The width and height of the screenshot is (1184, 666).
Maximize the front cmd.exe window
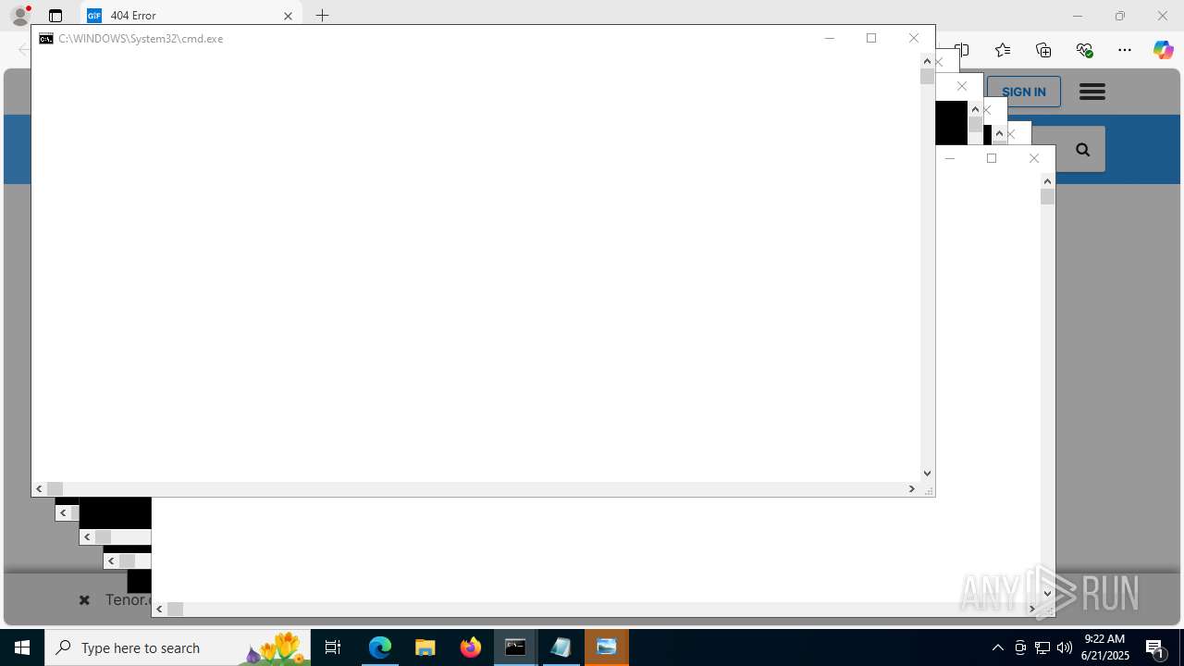[x=871, y=38]
